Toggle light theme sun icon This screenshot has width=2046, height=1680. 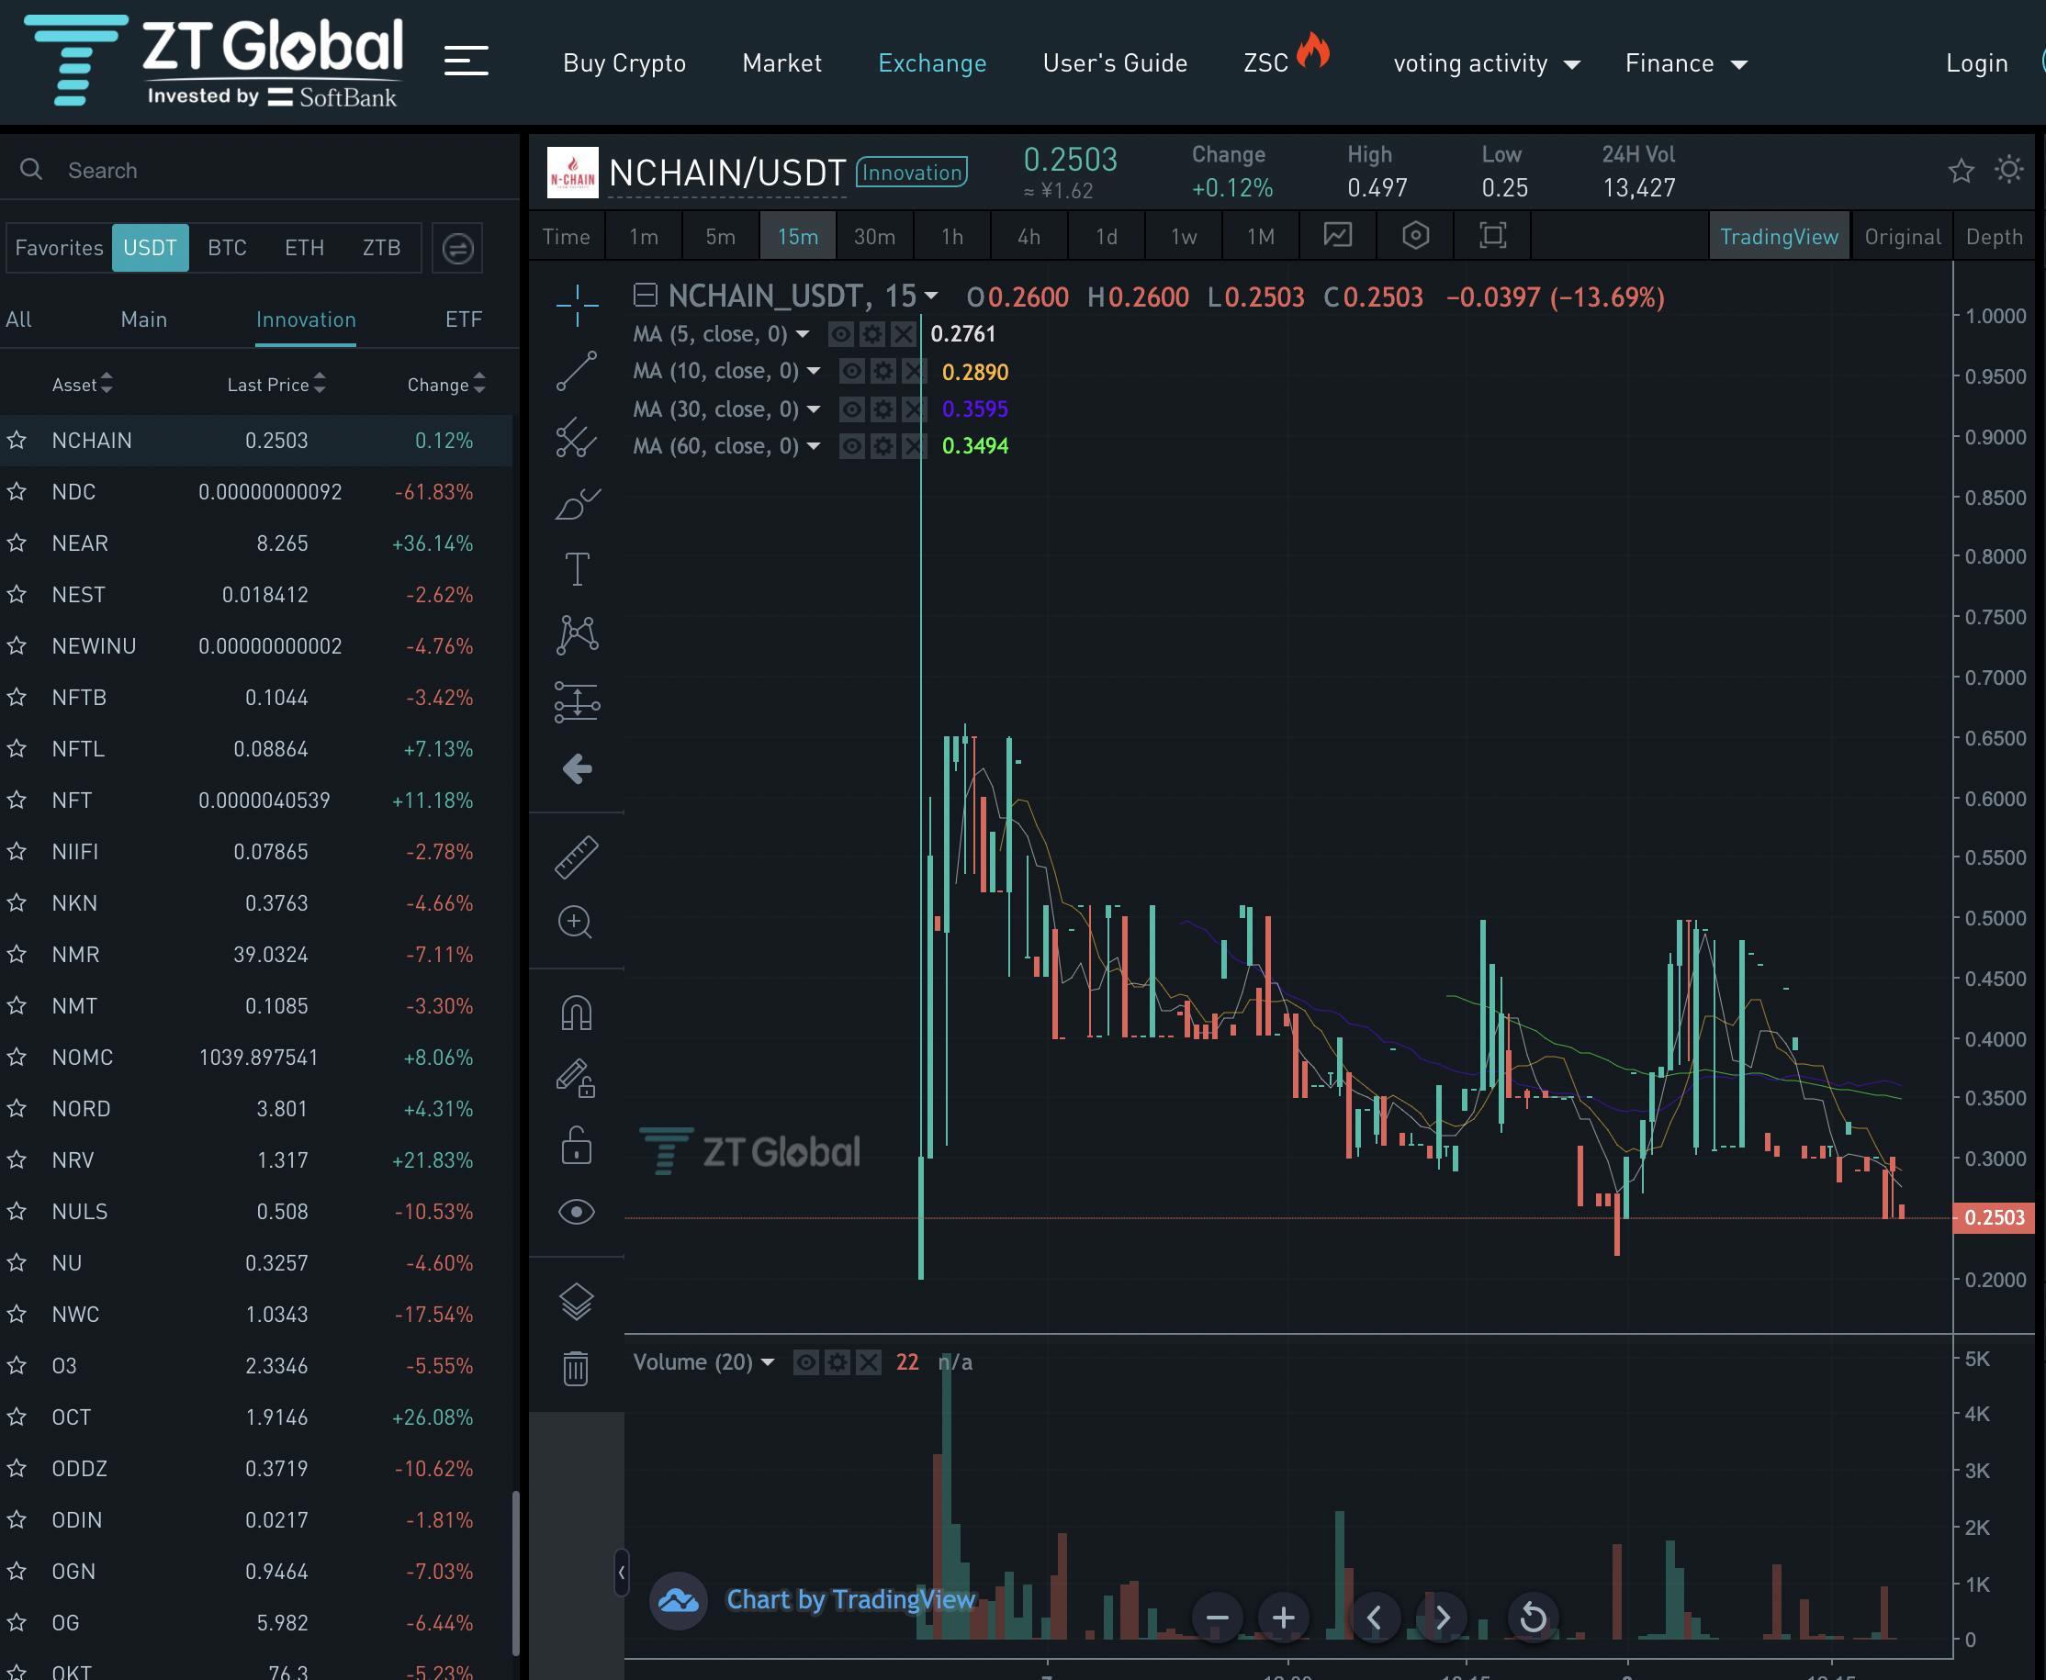pyautogui.click(x=2009, y=171)
